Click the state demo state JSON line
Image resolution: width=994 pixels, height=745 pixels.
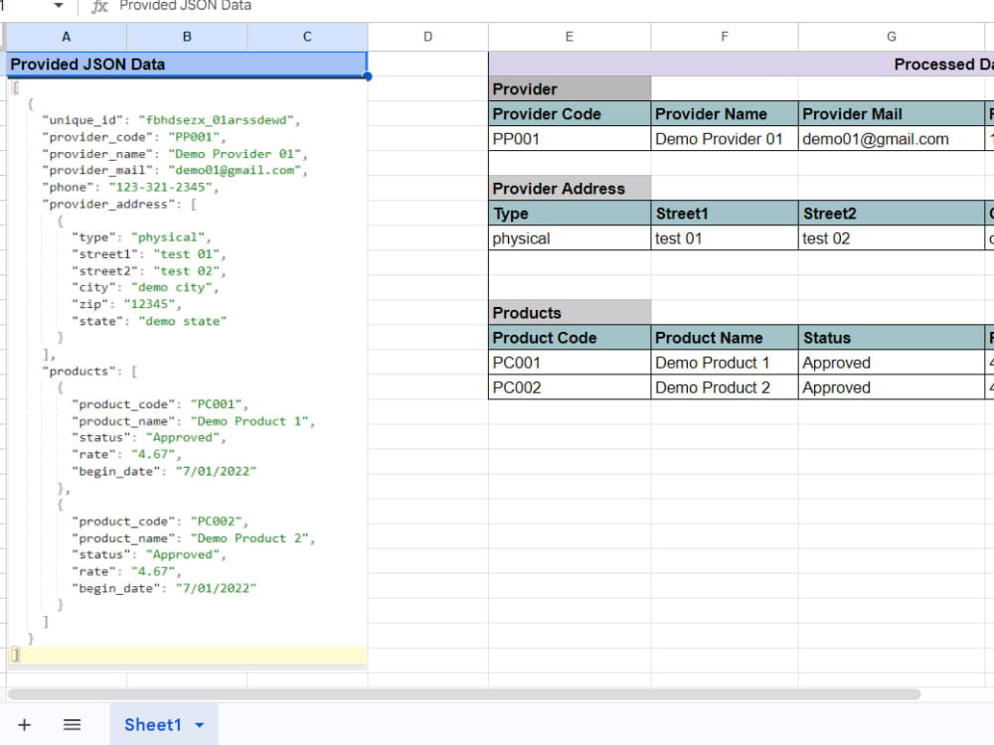click(x=149, y=321)
